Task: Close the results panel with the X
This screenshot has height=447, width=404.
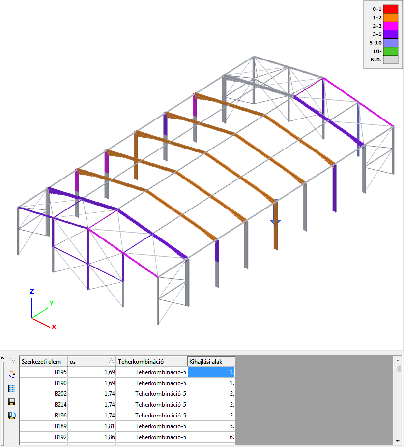Action: click(x=2, y=358)
